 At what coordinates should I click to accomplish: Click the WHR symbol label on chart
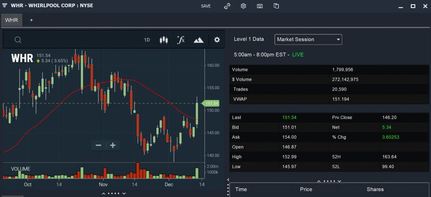click(x=22, y=58)
